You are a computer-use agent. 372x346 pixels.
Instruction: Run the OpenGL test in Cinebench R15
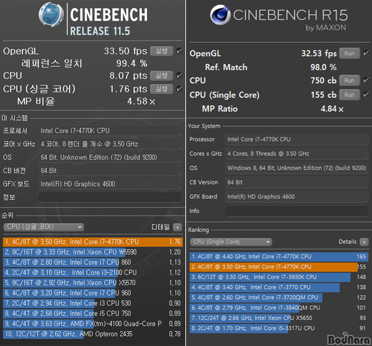click(x=350, y=53)
